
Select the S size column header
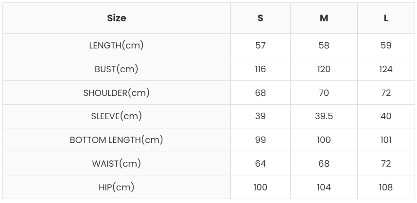tap(261, 18)
